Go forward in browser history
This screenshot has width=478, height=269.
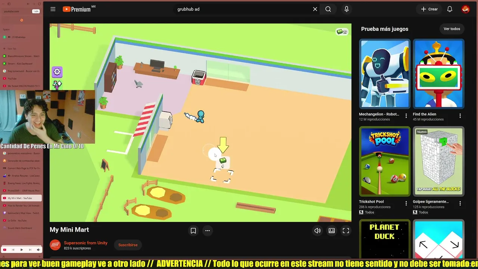[33, 4]
